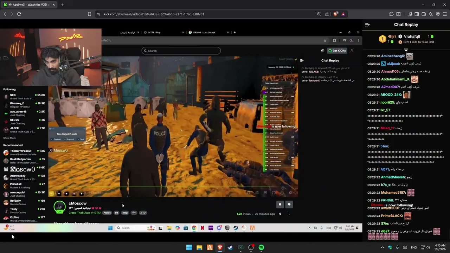Open the KLO25 followed channel
This screenshot has width=450, height=253.
(24, 121)
